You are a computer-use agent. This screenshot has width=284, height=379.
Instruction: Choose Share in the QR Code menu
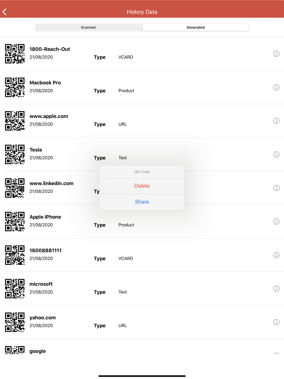point(142,202)
